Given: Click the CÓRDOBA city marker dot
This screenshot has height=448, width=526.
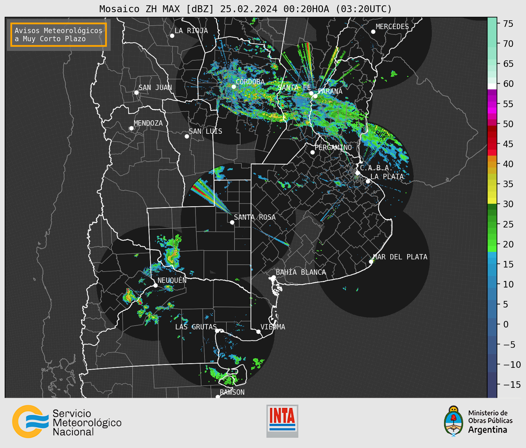Looking at the screenshot, I should coord(234,87).
